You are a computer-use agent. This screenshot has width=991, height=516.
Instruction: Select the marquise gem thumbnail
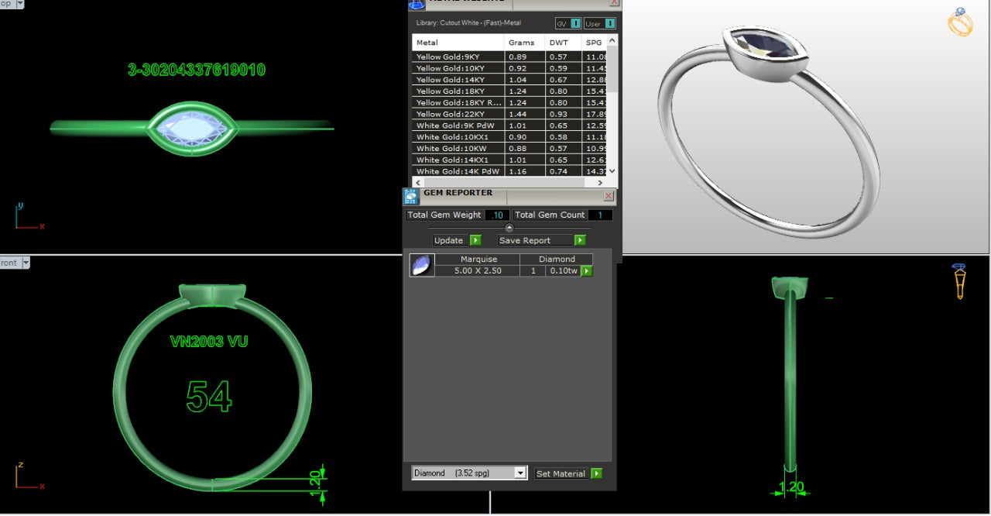[422, 266]
